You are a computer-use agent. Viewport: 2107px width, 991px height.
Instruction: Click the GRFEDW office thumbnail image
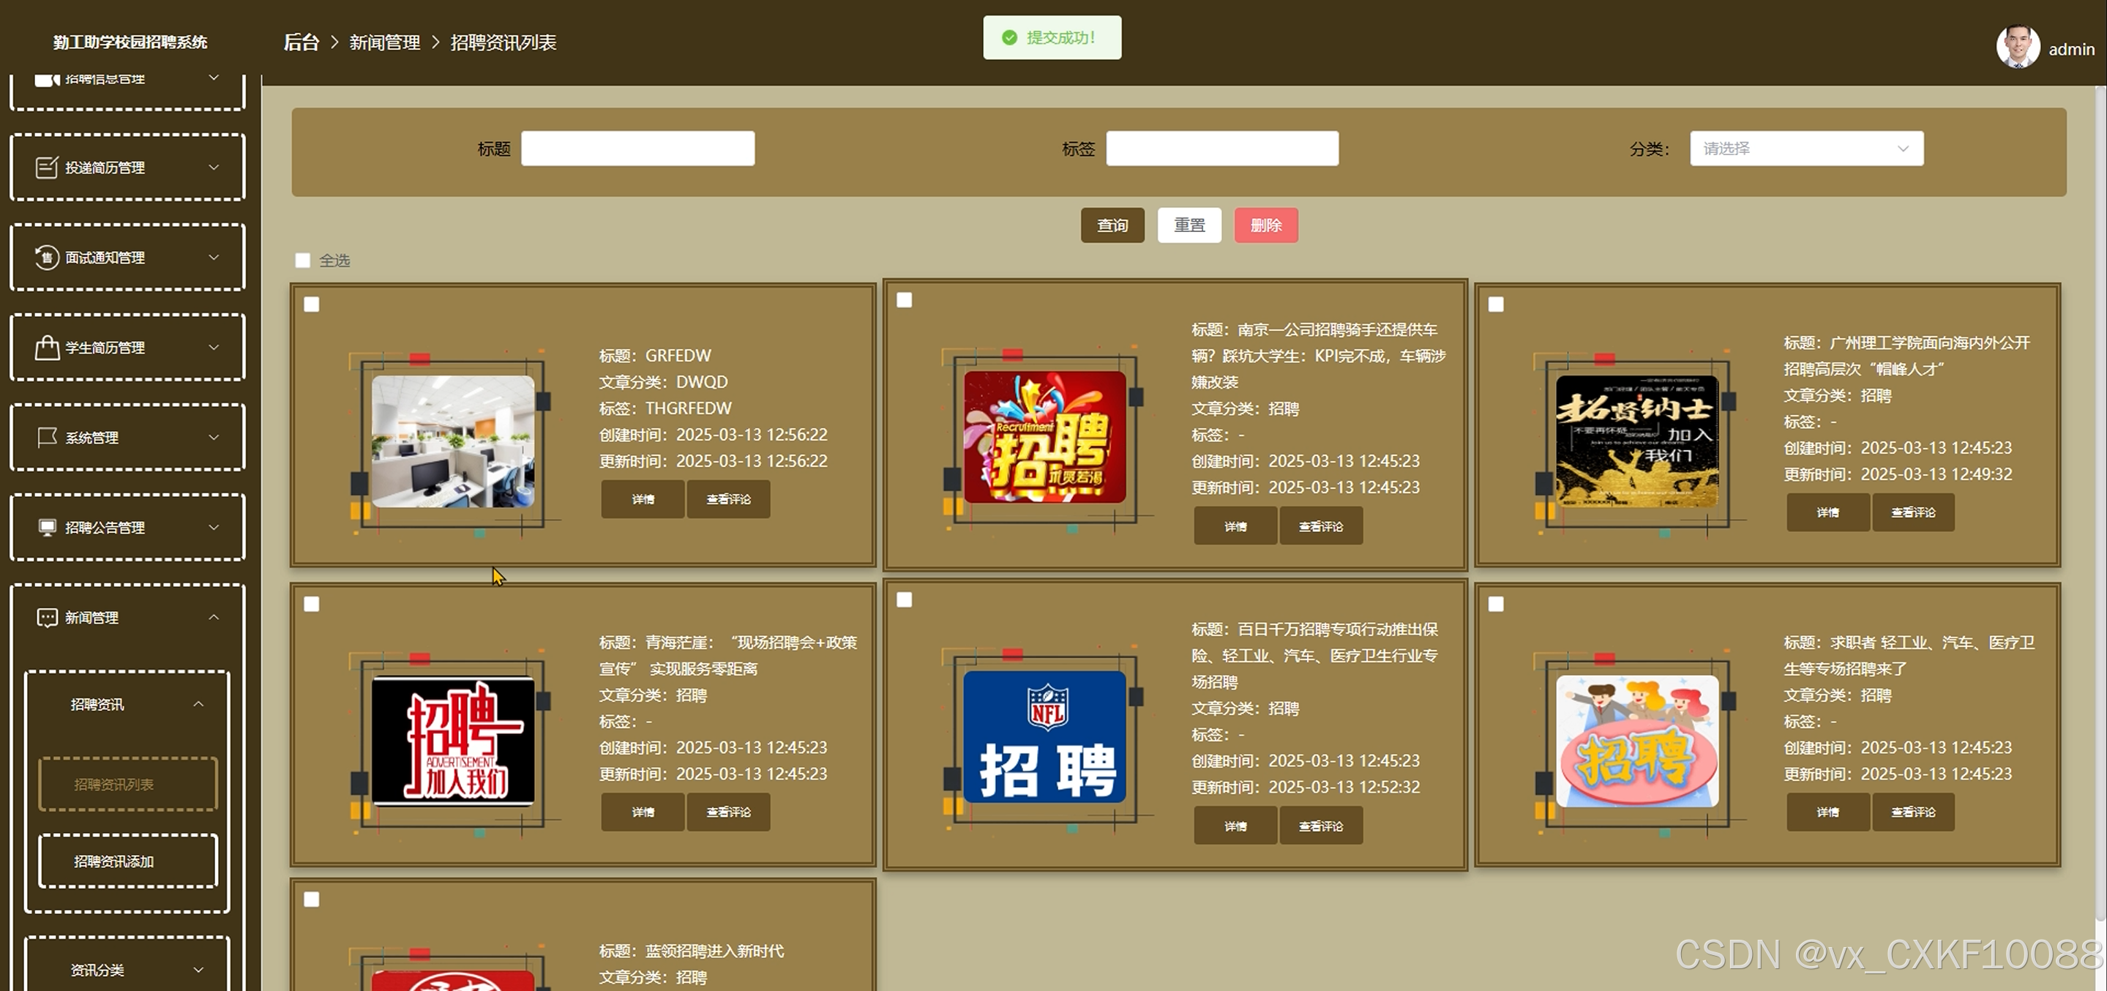[452, 442]
